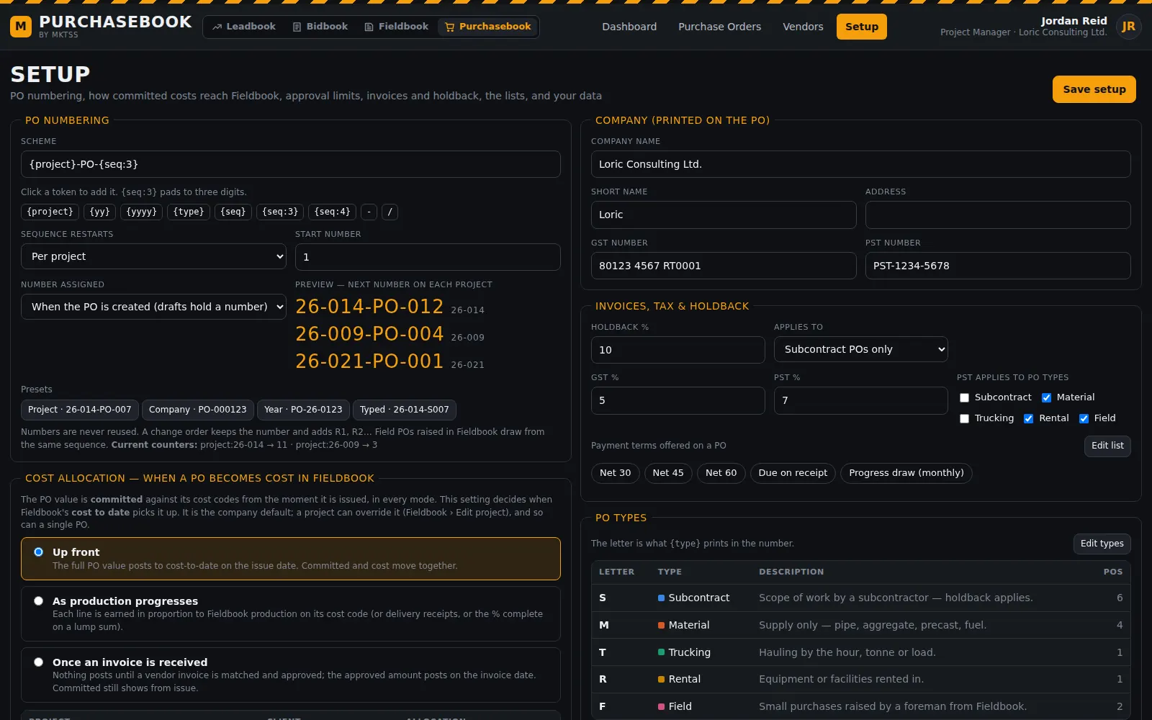Click the Net 45 payment term
Screen dimensions: 1152x720
[668, 473]
